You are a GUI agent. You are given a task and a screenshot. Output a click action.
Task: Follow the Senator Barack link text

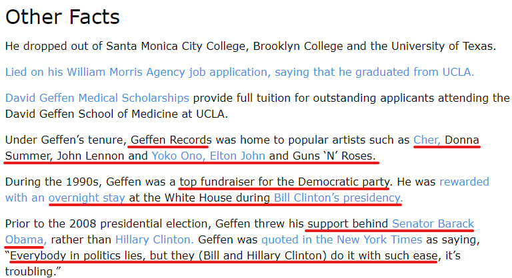tap(433, 223)
